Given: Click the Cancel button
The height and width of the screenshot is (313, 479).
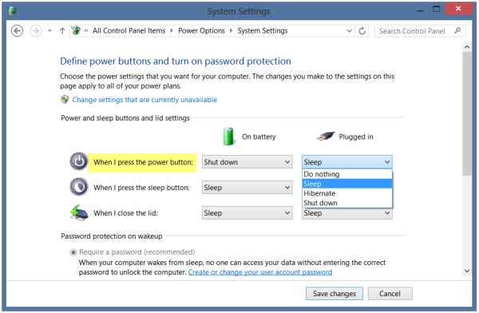Looking at the screenshot, I should click(390, 294).
